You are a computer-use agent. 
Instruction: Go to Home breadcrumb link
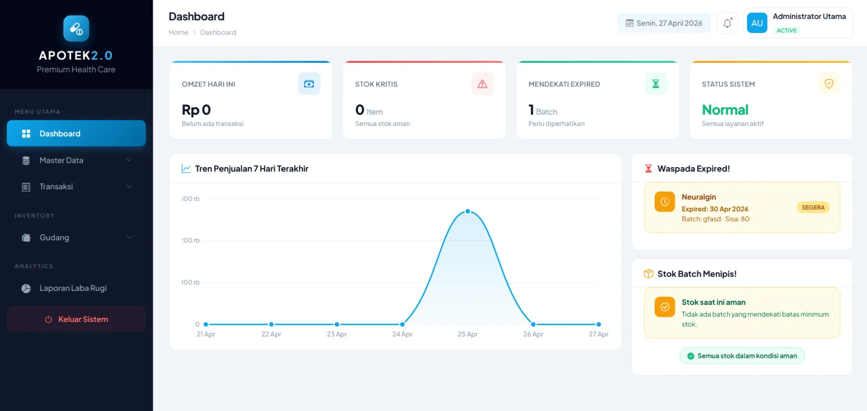(178, 32)
